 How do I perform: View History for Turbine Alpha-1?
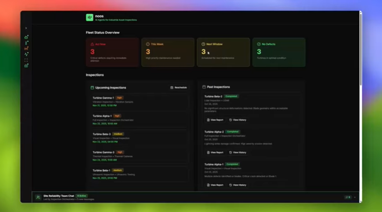[x=238, y=185]
